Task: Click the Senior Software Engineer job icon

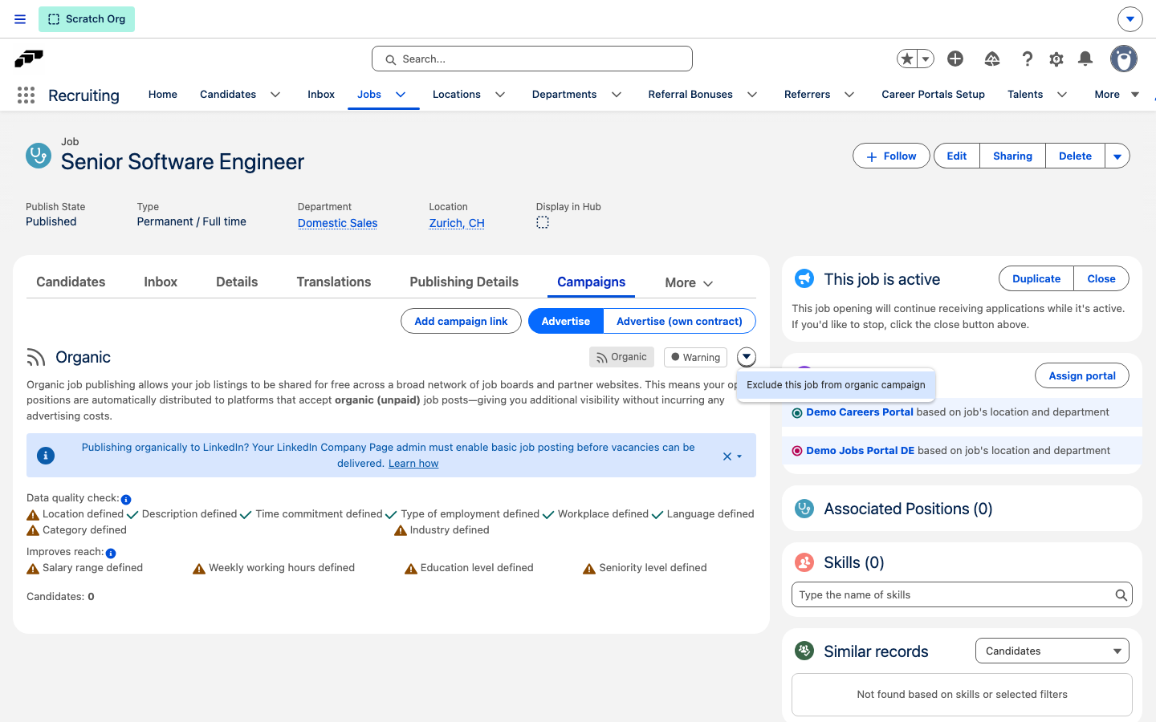Action: 39,156
